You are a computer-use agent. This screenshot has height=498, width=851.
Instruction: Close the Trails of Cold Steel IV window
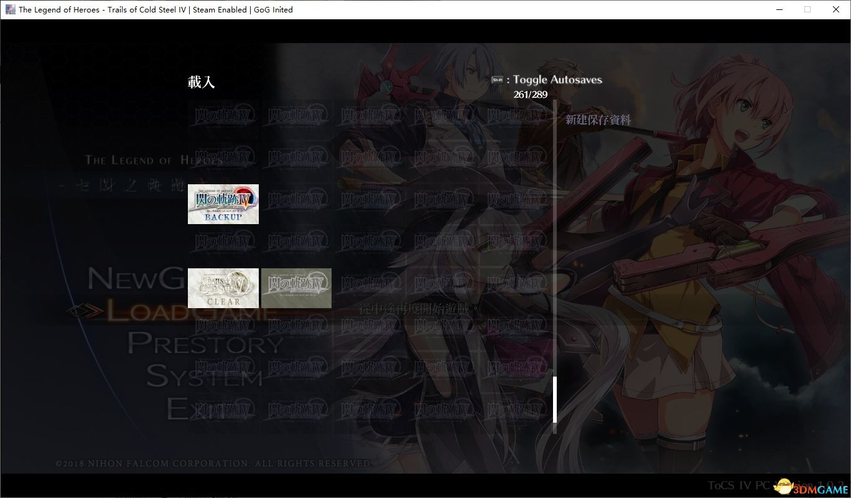[x=836, y=9]
